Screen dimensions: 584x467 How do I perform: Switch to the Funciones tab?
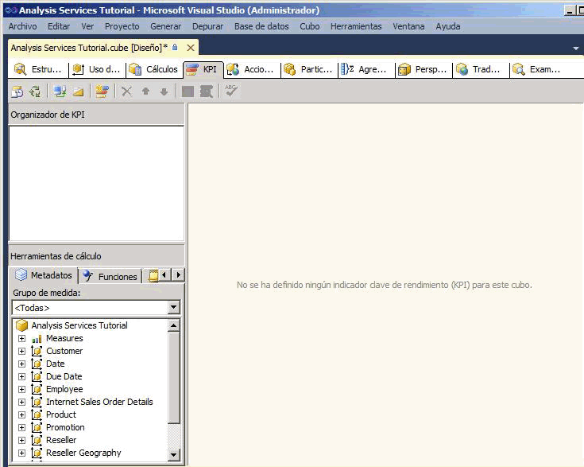pos(110,276)
